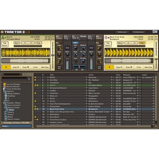Viewport: 159px width, 159px height.
Task: Expand the Explorer tree node
Action: [x=4, y=91]
